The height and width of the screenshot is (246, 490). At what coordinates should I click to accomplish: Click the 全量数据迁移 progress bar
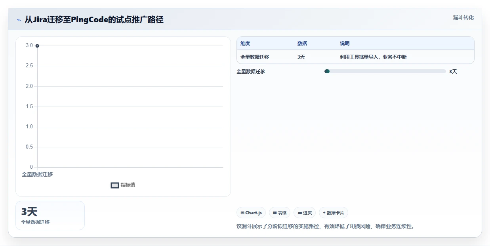click(385, 71)
